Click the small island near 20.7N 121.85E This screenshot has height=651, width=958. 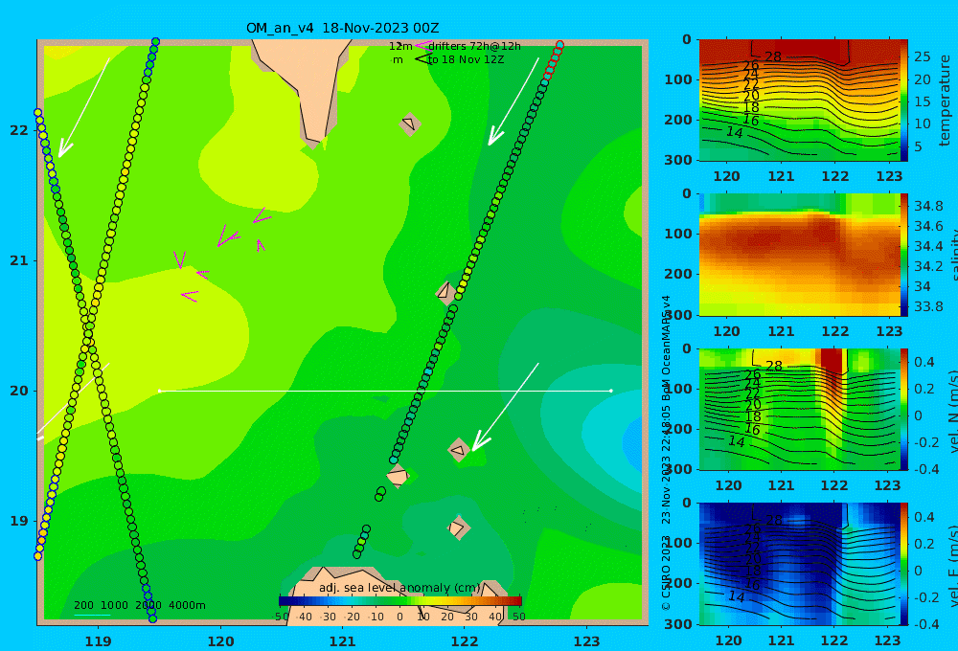(x=446, y=293)
